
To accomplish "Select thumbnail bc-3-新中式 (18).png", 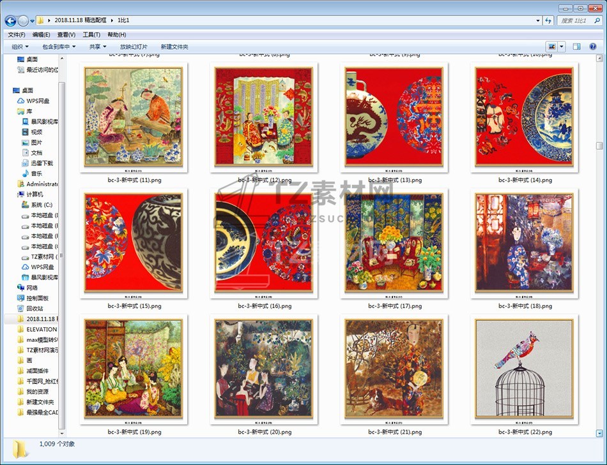I will 524,243.
